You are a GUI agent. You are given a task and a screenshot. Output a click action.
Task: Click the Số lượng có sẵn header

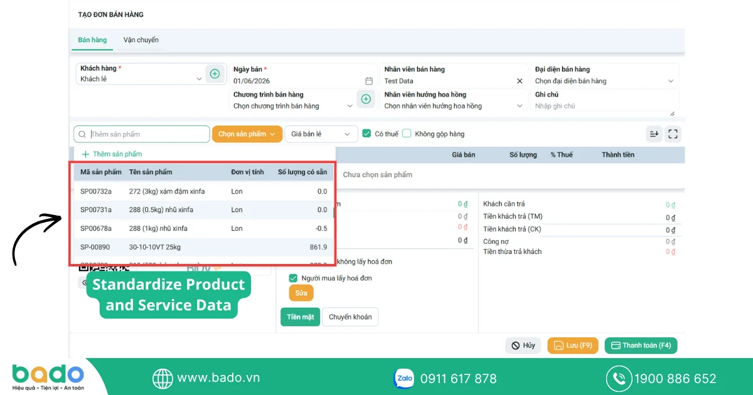(x=302, y=172)
